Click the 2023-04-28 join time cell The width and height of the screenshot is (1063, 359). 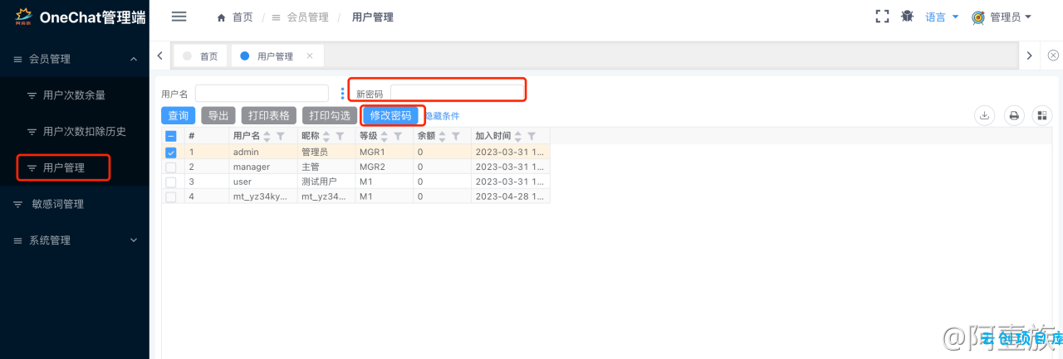coord(511,196)
